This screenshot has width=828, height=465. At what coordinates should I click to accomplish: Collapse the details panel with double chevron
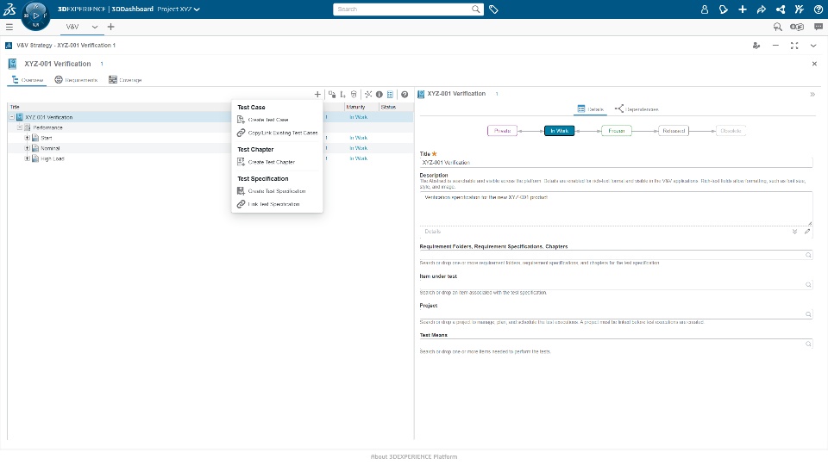click(x=812, y=95)
